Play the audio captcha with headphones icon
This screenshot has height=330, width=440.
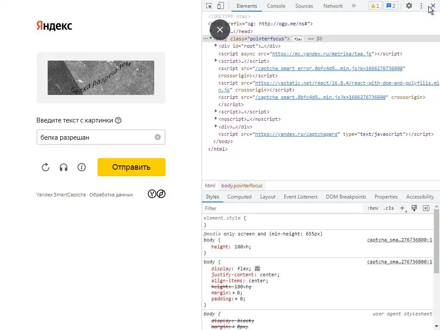tap(64, 167)
